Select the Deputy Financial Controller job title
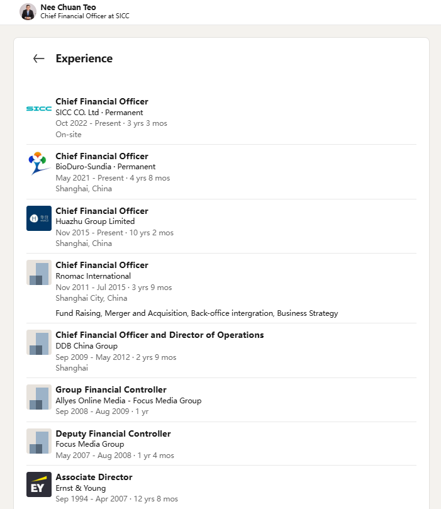Screen dimensions: 441x509 [x=113, y=433]
